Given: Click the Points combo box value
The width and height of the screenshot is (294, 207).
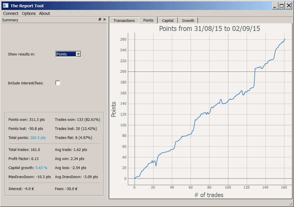Looking at the screenshot, I should point(66,54).
